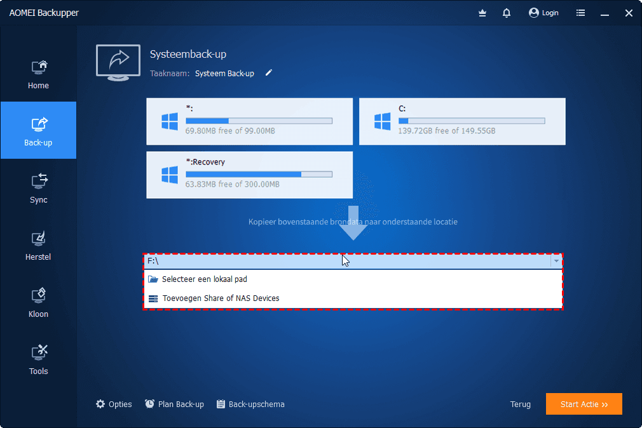This screenshot has height=428, width=642.
Task: Click 63.83MB free of 300.00MB text
Action: [232, 185]
